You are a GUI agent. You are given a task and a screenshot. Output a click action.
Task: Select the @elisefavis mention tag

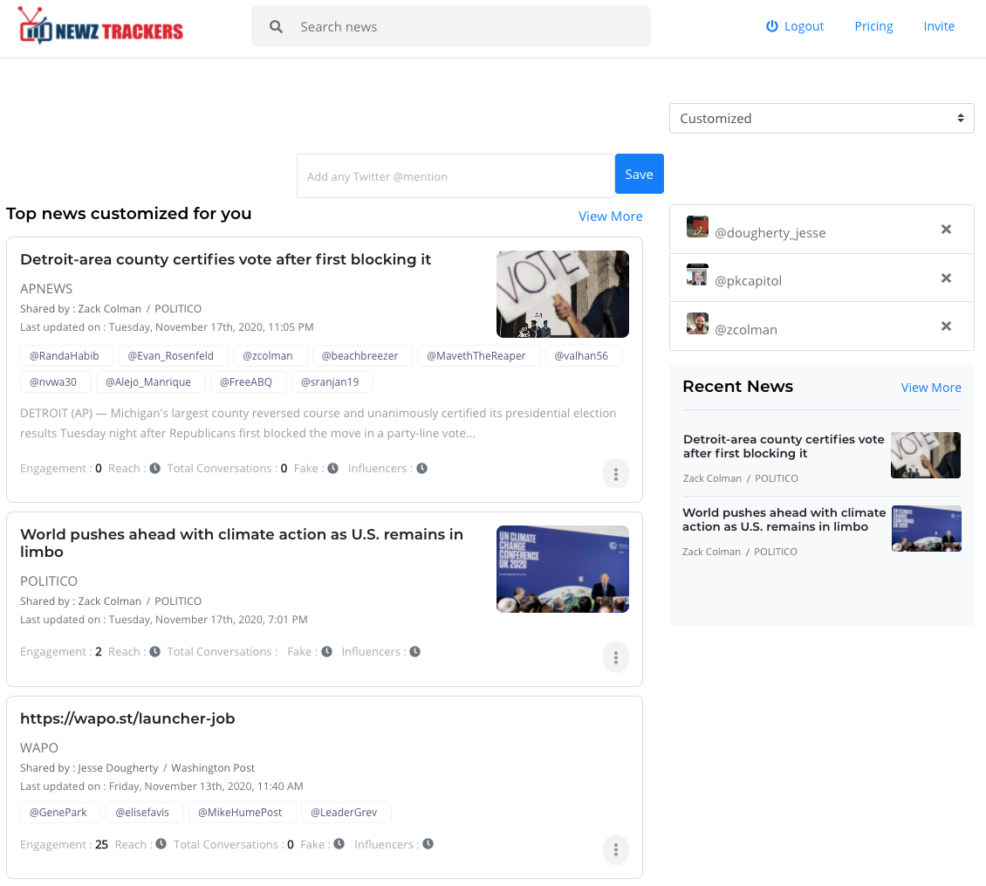pos(145,813)
